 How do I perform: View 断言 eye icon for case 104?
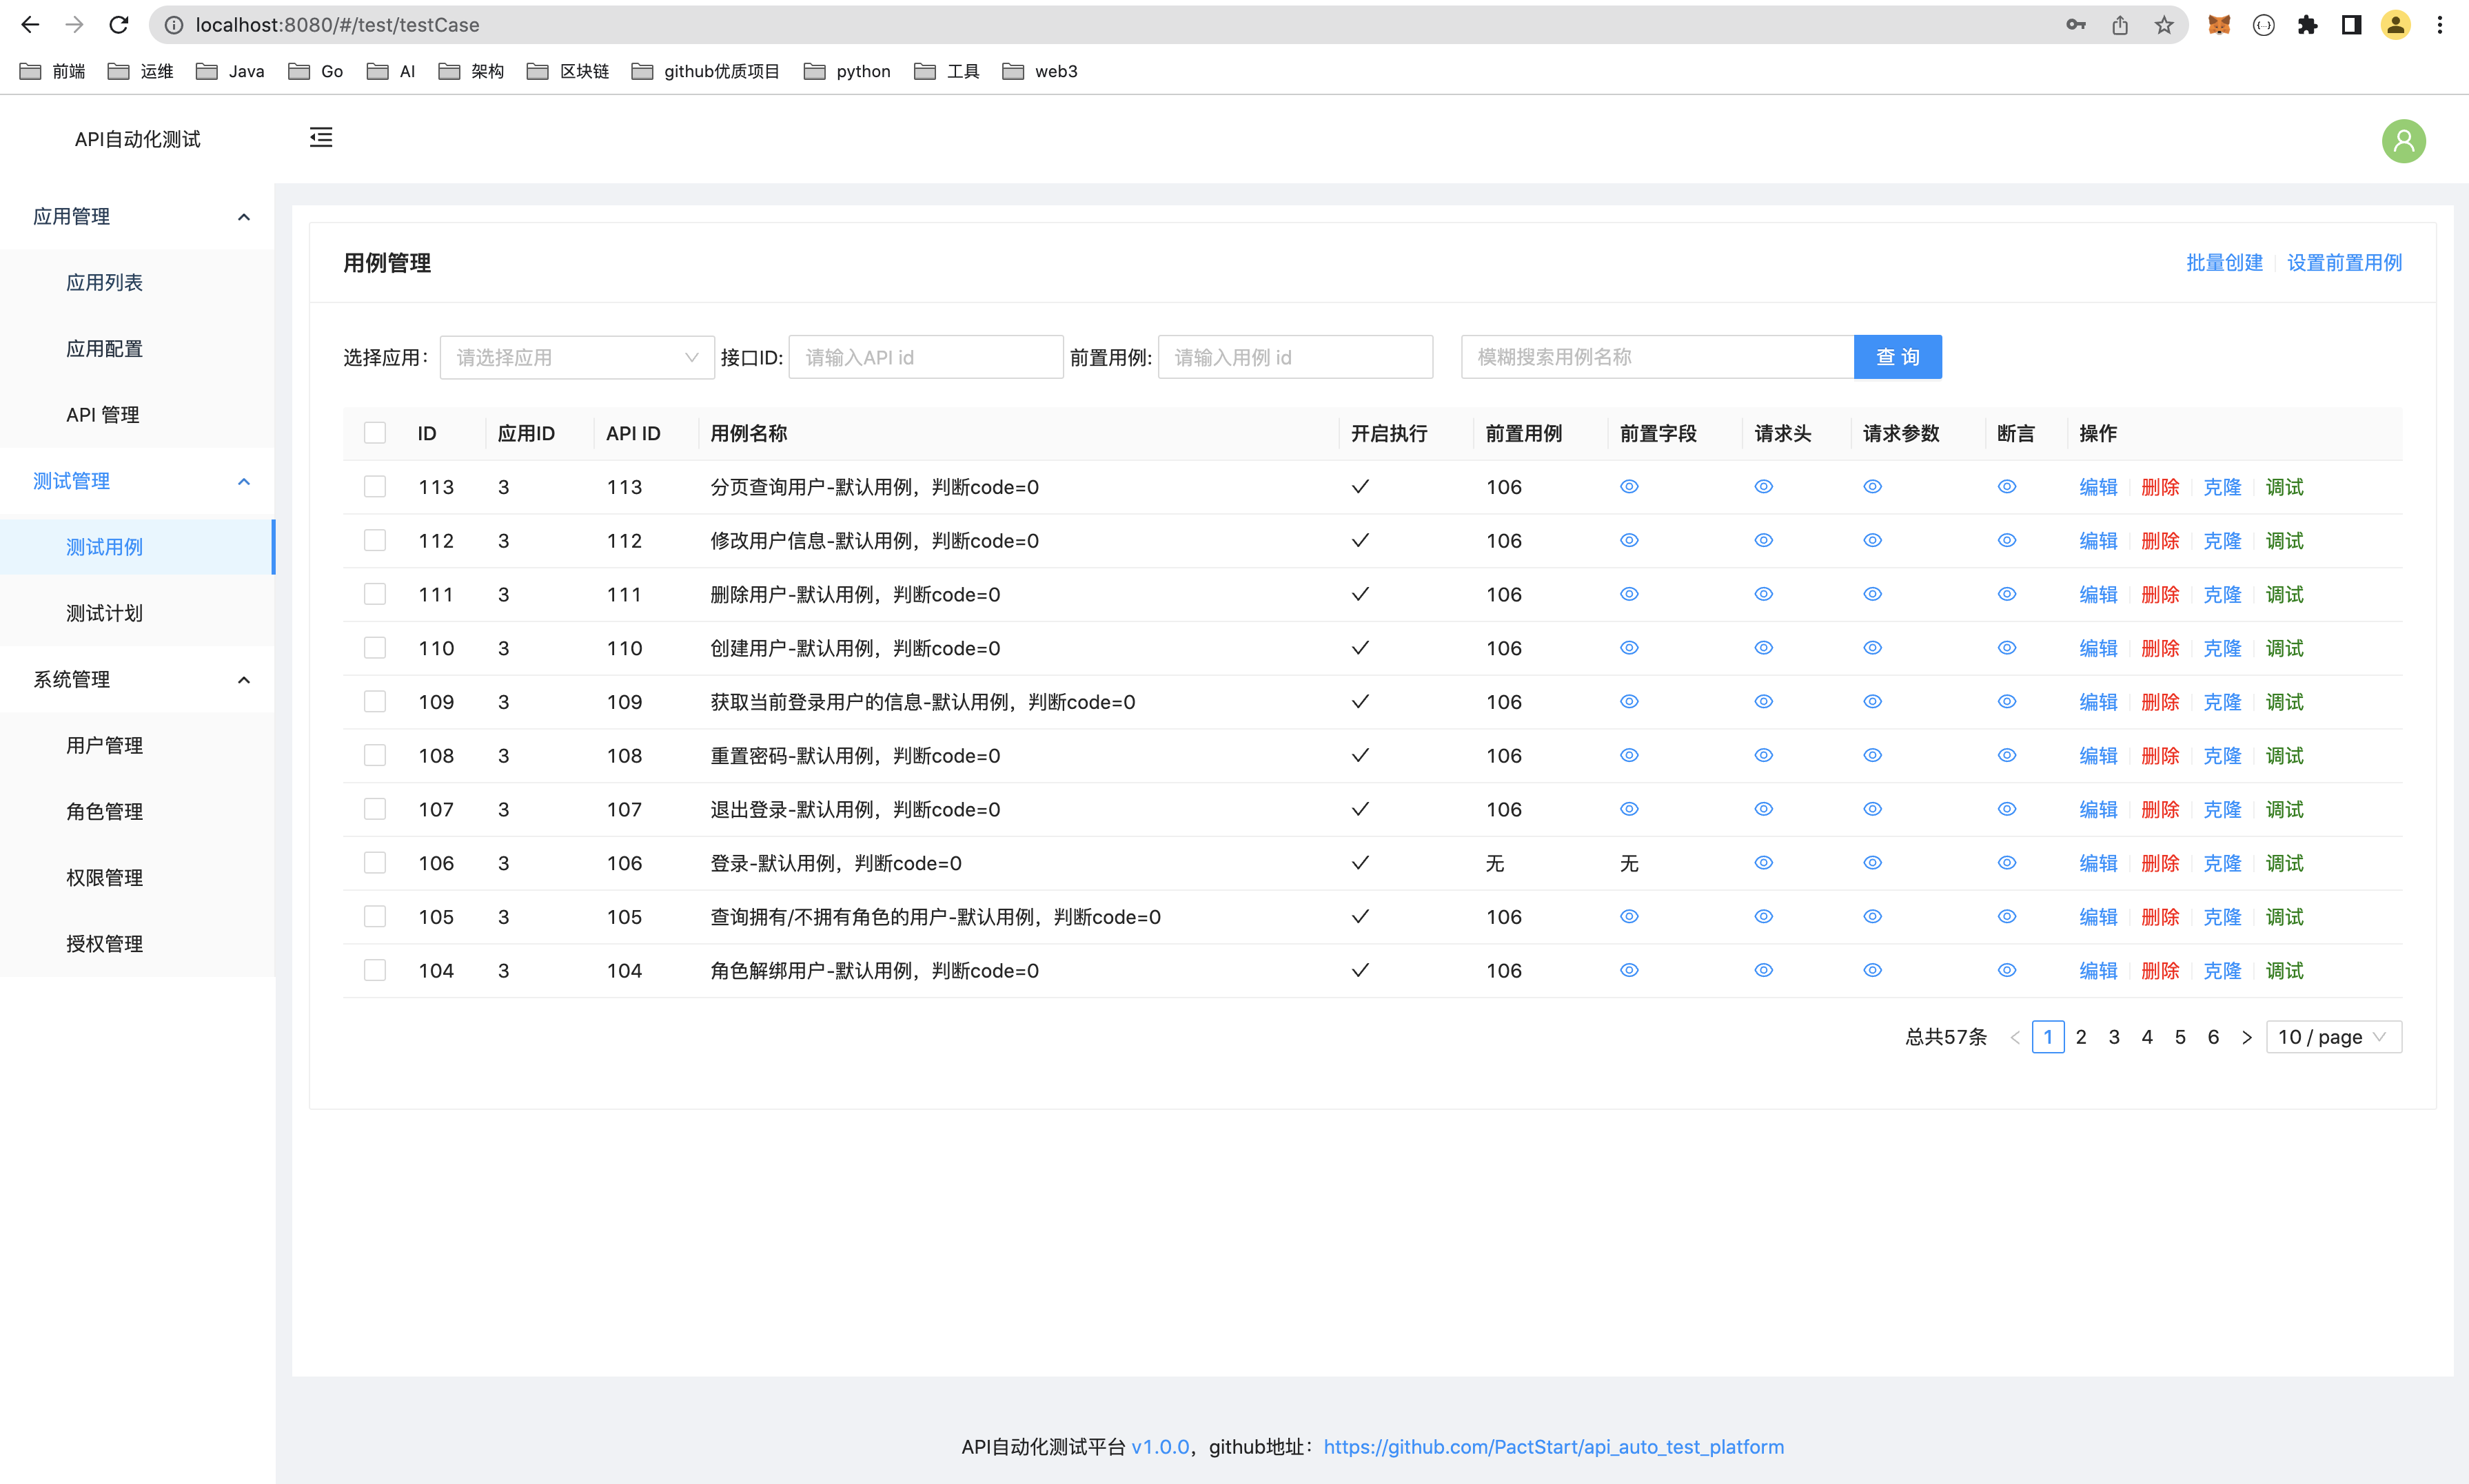[2006, 971]
